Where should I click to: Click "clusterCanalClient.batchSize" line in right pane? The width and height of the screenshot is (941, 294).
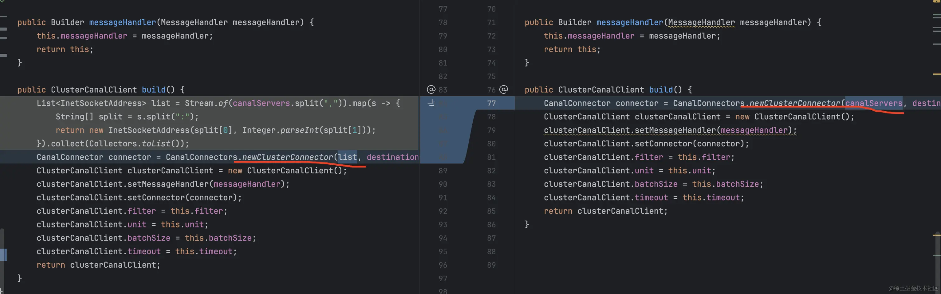[653, 184]
